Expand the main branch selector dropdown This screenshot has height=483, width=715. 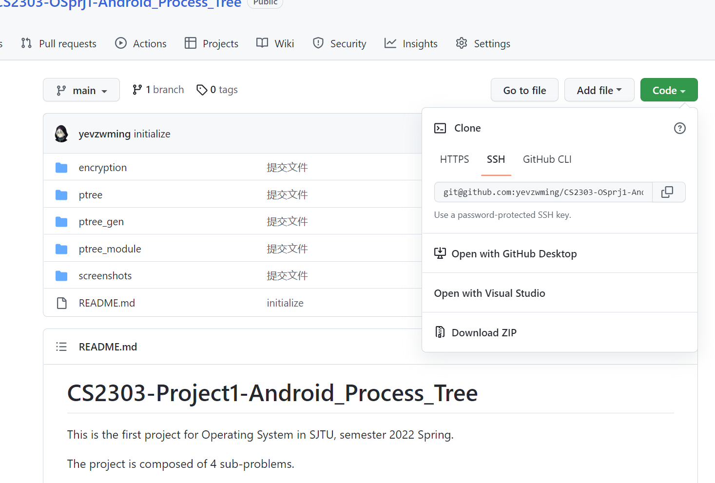(x=81, y=90)
